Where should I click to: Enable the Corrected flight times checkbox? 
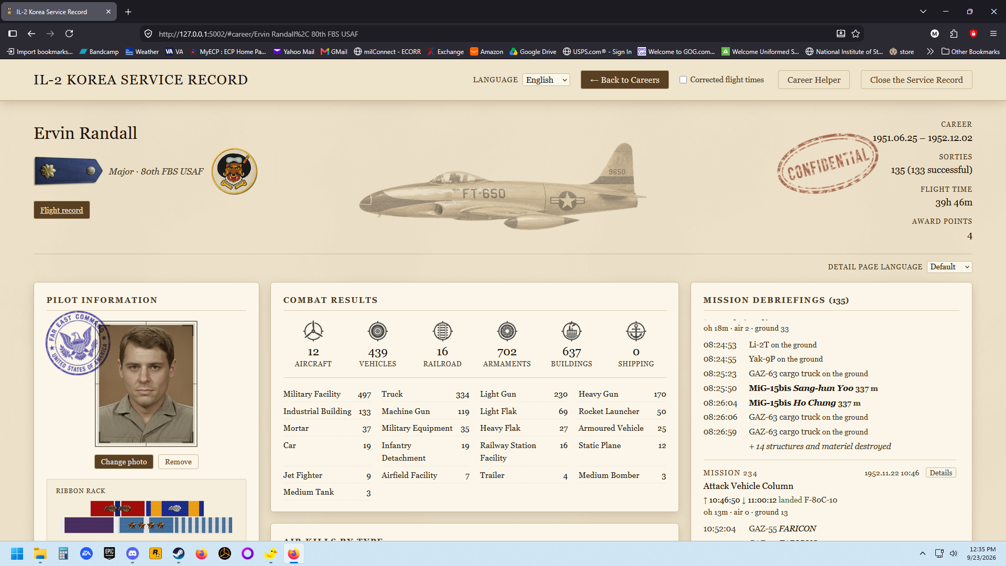pyautogui.click(x=683, y=80)
